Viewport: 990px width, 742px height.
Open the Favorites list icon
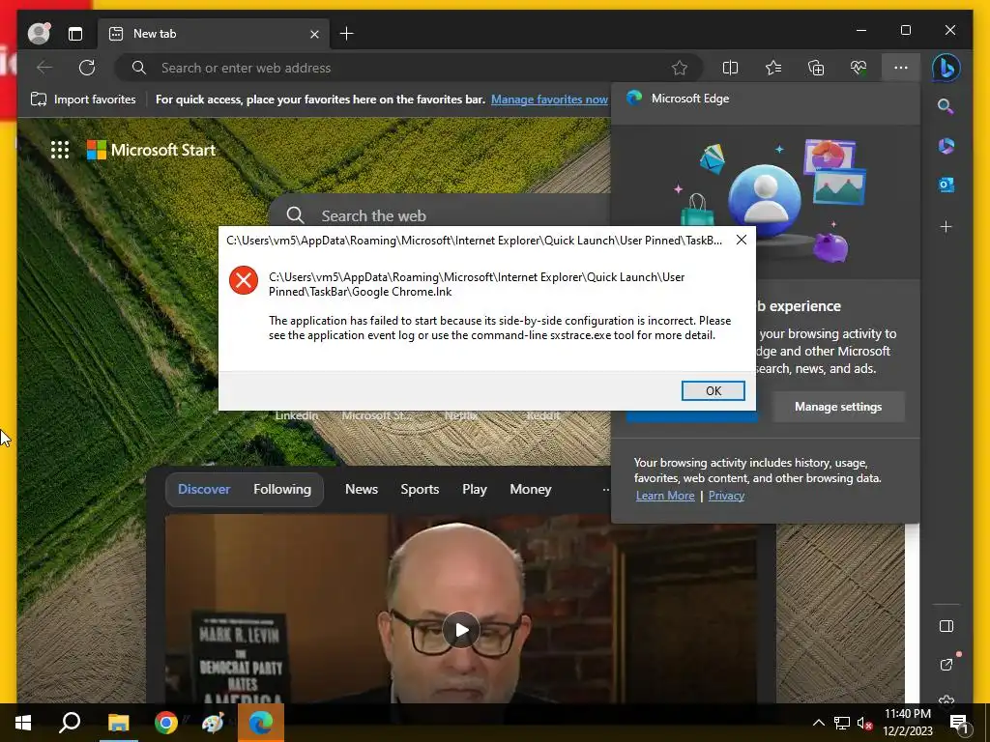(773, 68)
